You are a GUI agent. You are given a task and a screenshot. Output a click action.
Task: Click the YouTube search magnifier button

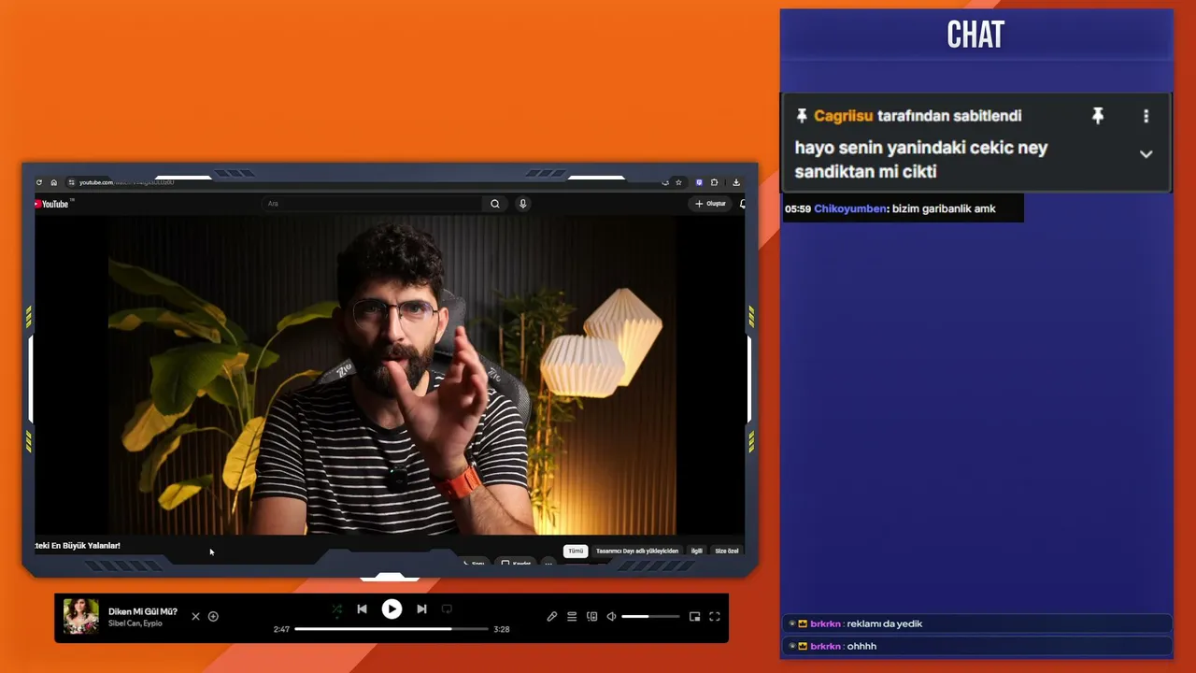tap(495, 204)
